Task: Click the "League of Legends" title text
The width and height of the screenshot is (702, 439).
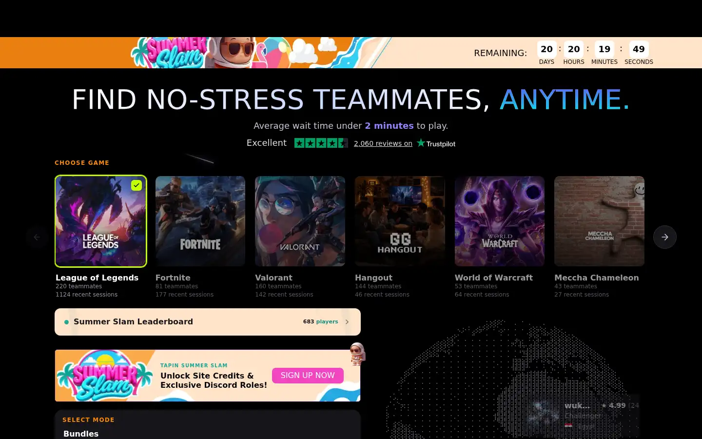Action: (97, 278)
